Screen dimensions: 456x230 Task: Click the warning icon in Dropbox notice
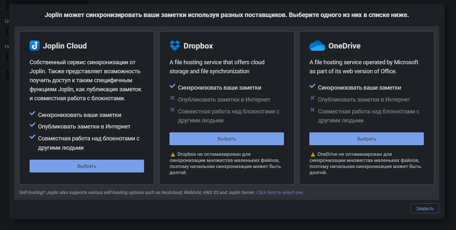coord(173,154)
